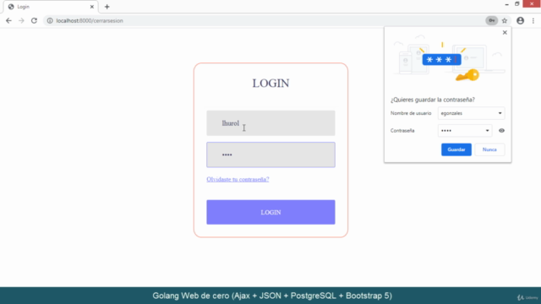Screen dimensions: 541x304
Task: Click the address bar showing localhost:8000/cerrarsesion
Action: point(265,20)
